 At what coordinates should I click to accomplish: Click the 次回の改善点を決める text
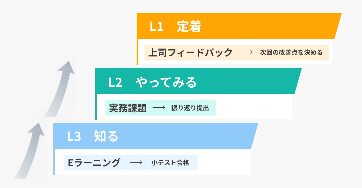coord(291,52)
